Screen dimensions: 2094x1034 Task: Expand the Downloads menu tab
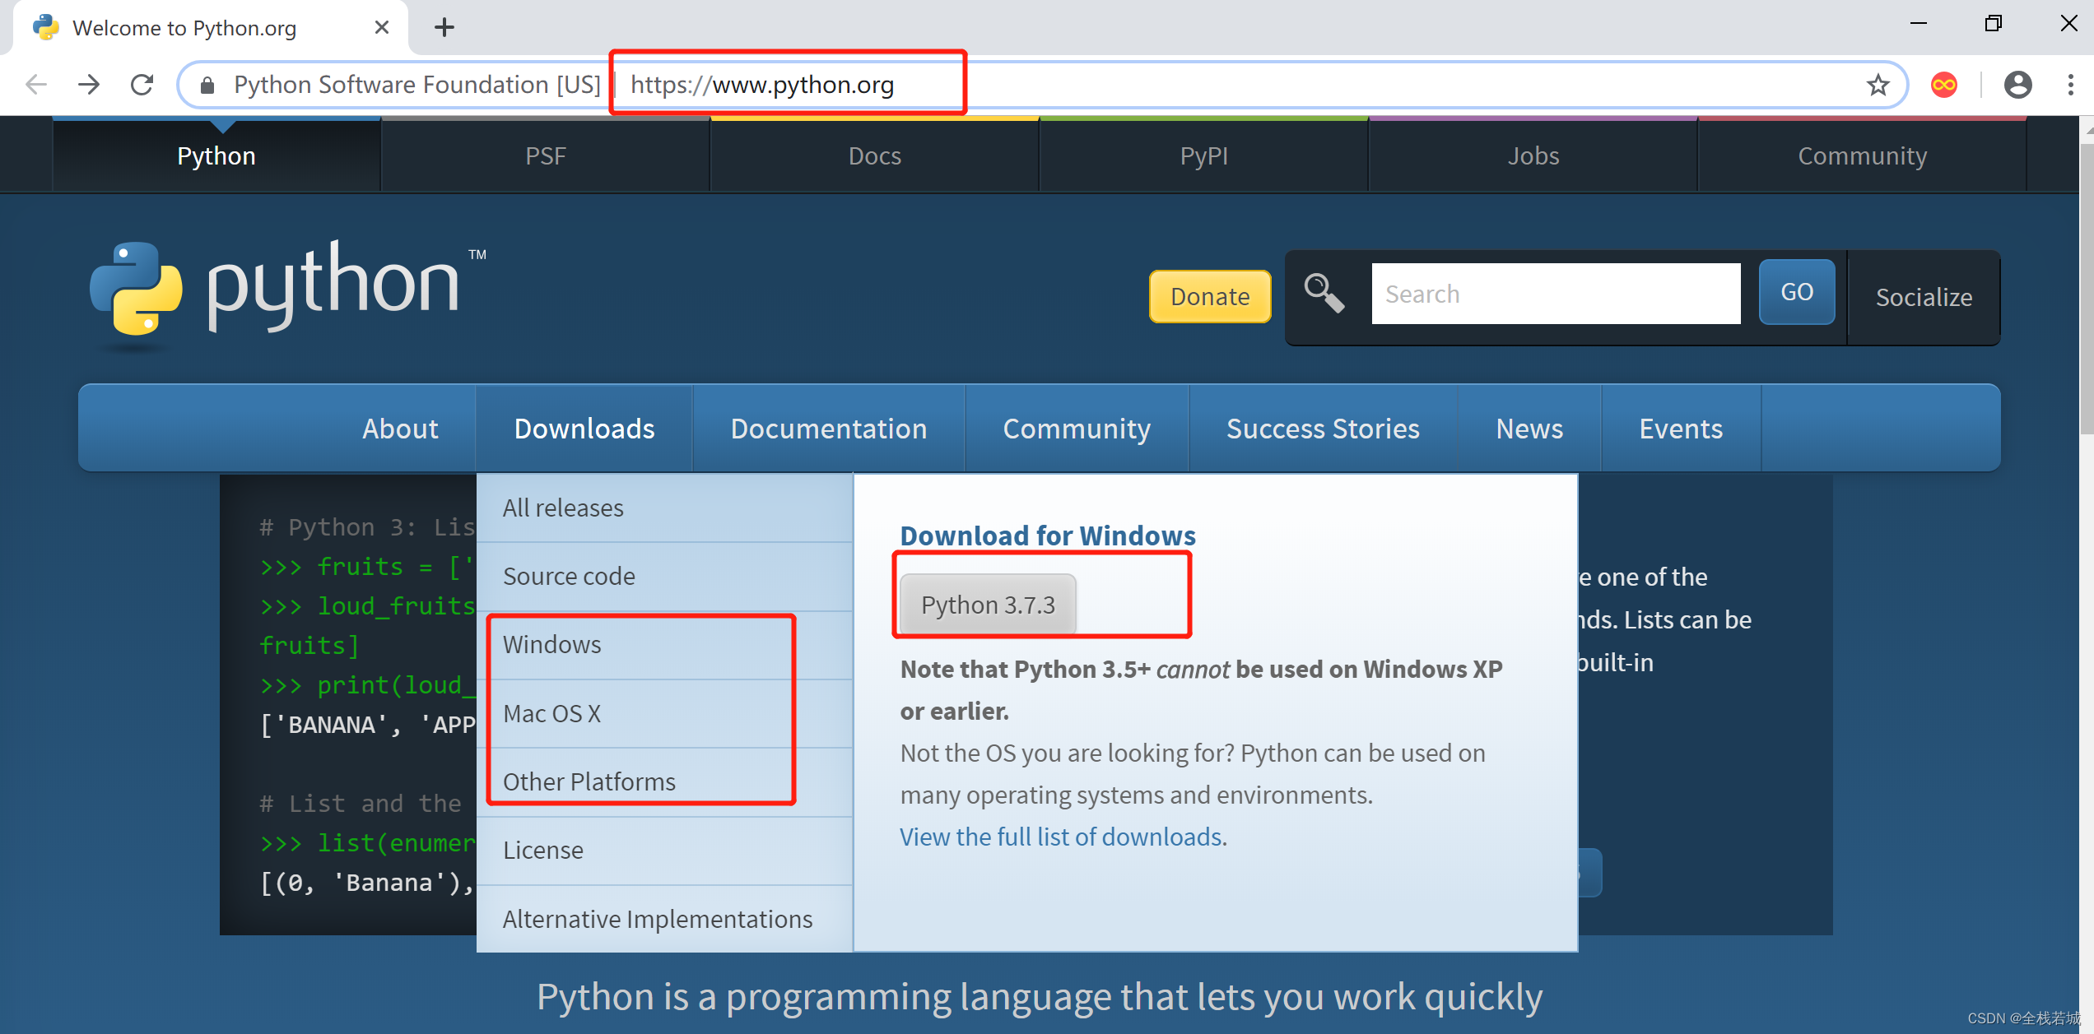pyautogui.click(x=585, y=429)
